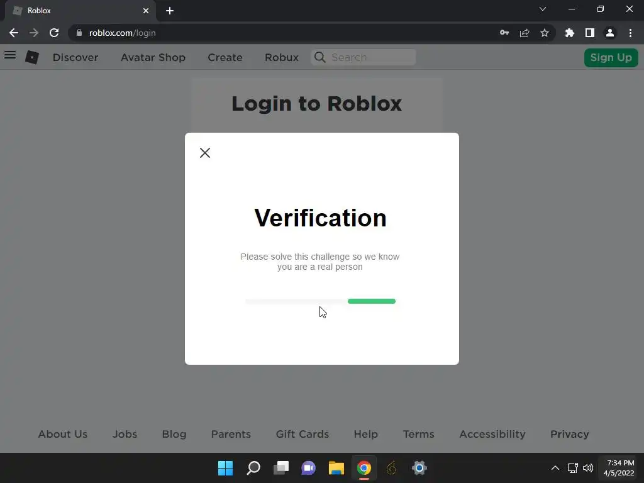
Task: Open the Chrome profile icon
Action: 610,33
